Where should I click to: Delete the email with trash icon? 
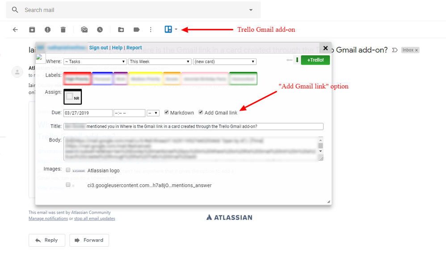(x=63, y=29)
